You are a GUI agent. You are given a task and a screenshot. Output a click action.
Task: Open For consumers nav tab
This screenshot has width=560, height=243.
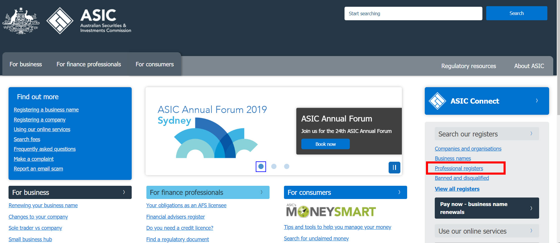tap(155, 64)
